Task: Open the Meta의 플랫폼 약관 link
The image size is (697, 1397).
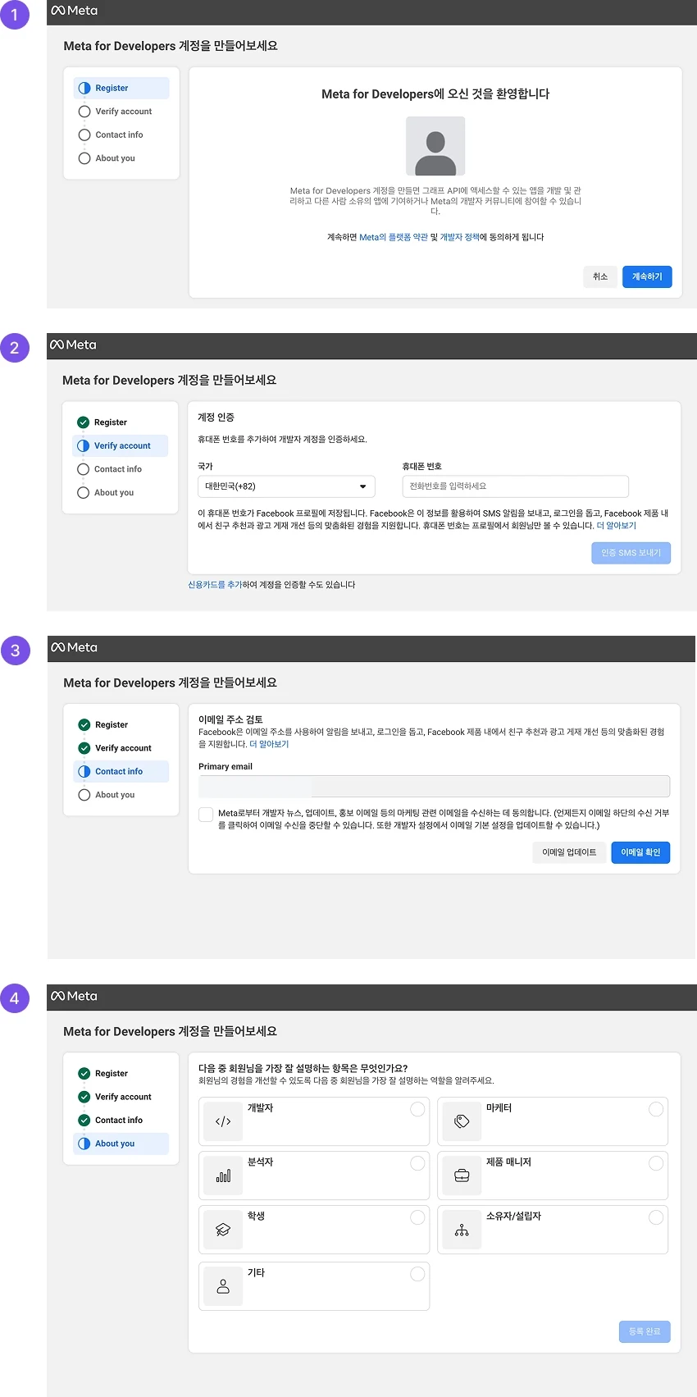Action: coord(394,237)
